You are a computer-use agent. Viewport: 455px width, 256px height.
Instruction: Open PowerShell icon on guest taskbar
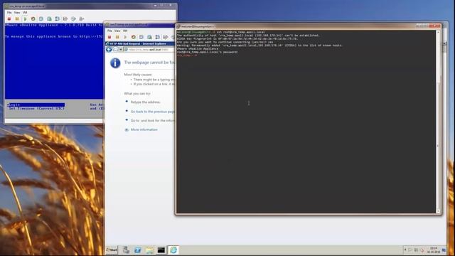click(x=137, y=250)
